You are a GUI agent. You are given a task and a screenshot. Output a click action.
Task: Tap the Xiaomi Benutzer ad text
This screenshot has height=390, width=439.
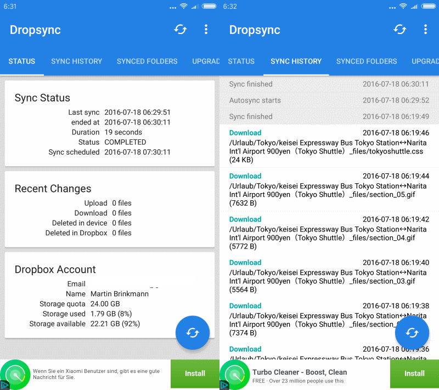pos(97,374)
